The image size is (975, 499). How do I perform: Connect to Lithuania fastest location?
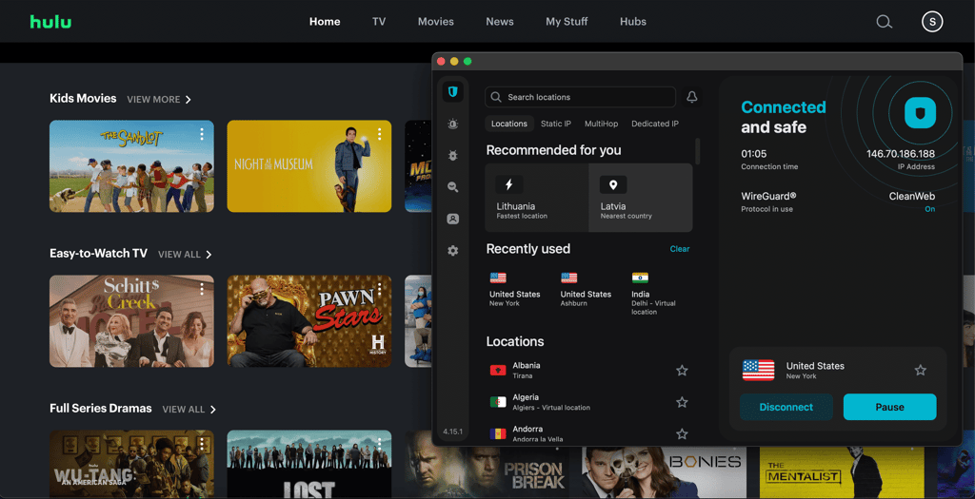(537, 198)
